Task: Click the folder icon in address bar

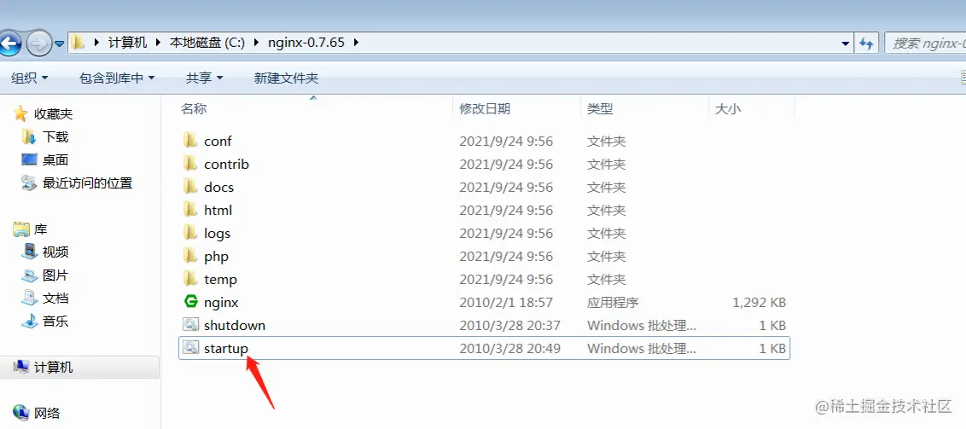Action: (77, 43)
